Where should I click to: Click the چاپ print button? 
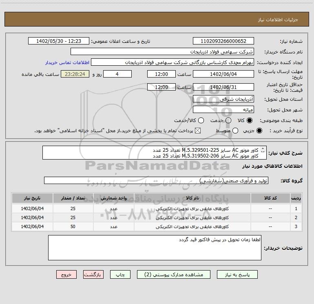coord(120,275)
